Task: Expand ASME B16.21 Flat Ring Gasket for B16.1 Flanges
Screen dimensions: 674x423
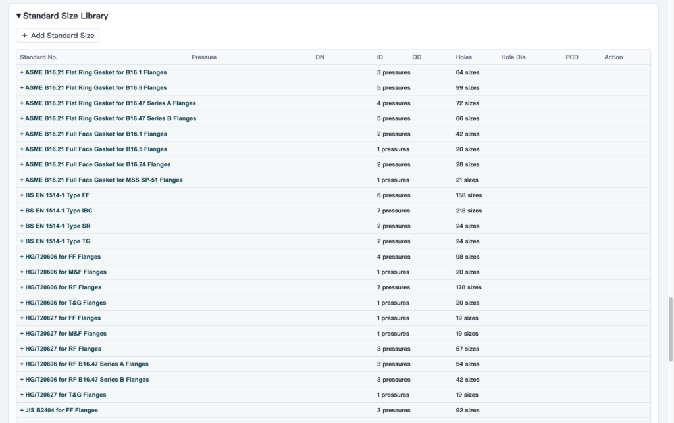Action: [93, 72]
